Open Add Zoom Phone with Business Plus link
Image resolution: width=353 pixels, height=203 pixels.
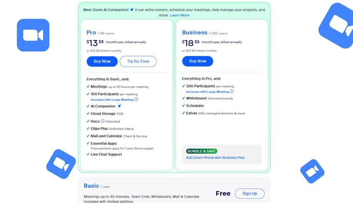point(215,157)
